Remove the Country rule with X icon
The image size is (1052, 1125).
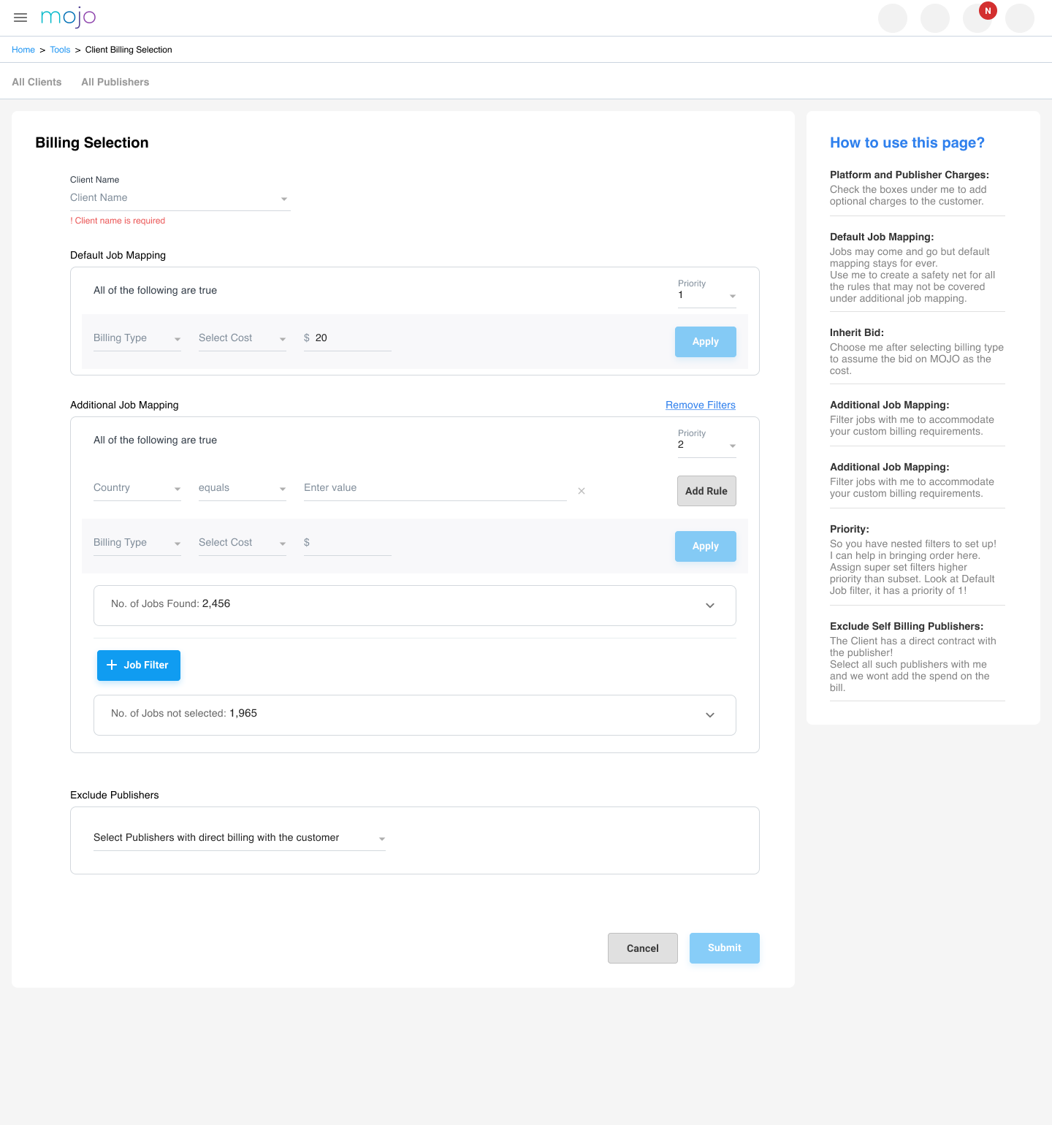click(x=582, y=491)
